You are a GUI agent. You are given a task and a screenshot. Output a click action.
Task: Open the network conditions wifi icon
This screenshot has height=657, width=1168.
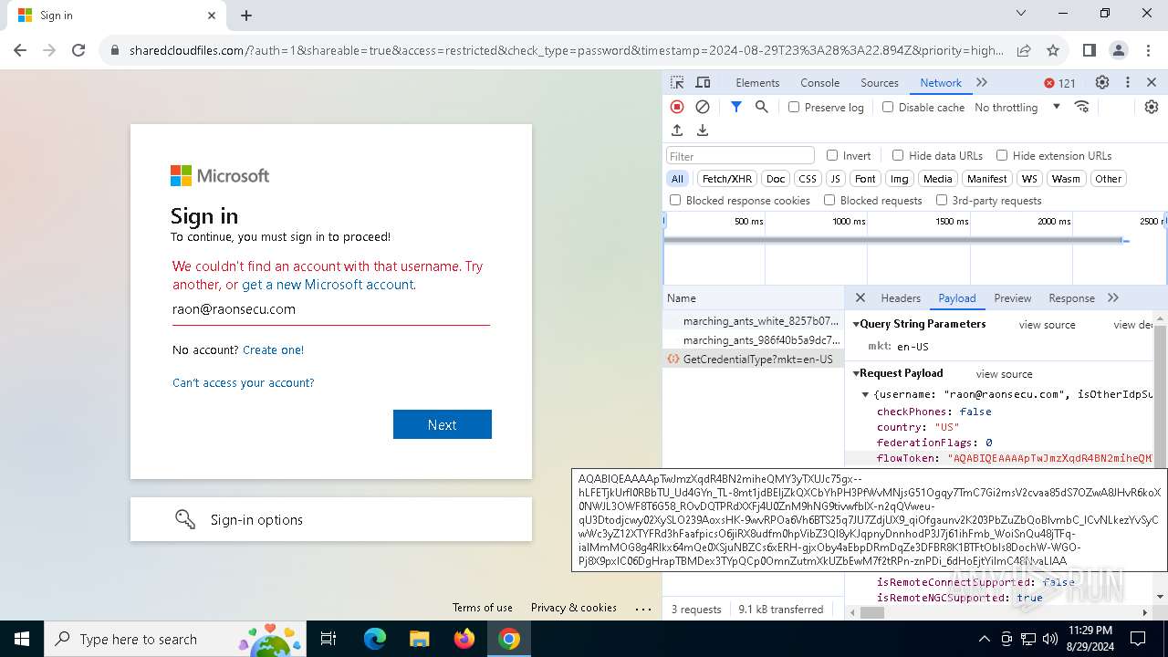tap(1082, 107)
